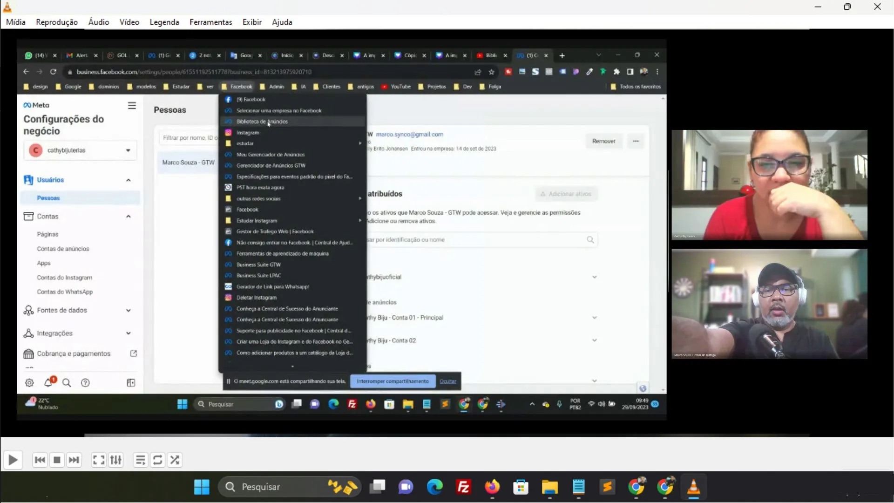Click the Ocultar button on share bar
The height and width of the screenshot is (503, 894).
(447, 381)
